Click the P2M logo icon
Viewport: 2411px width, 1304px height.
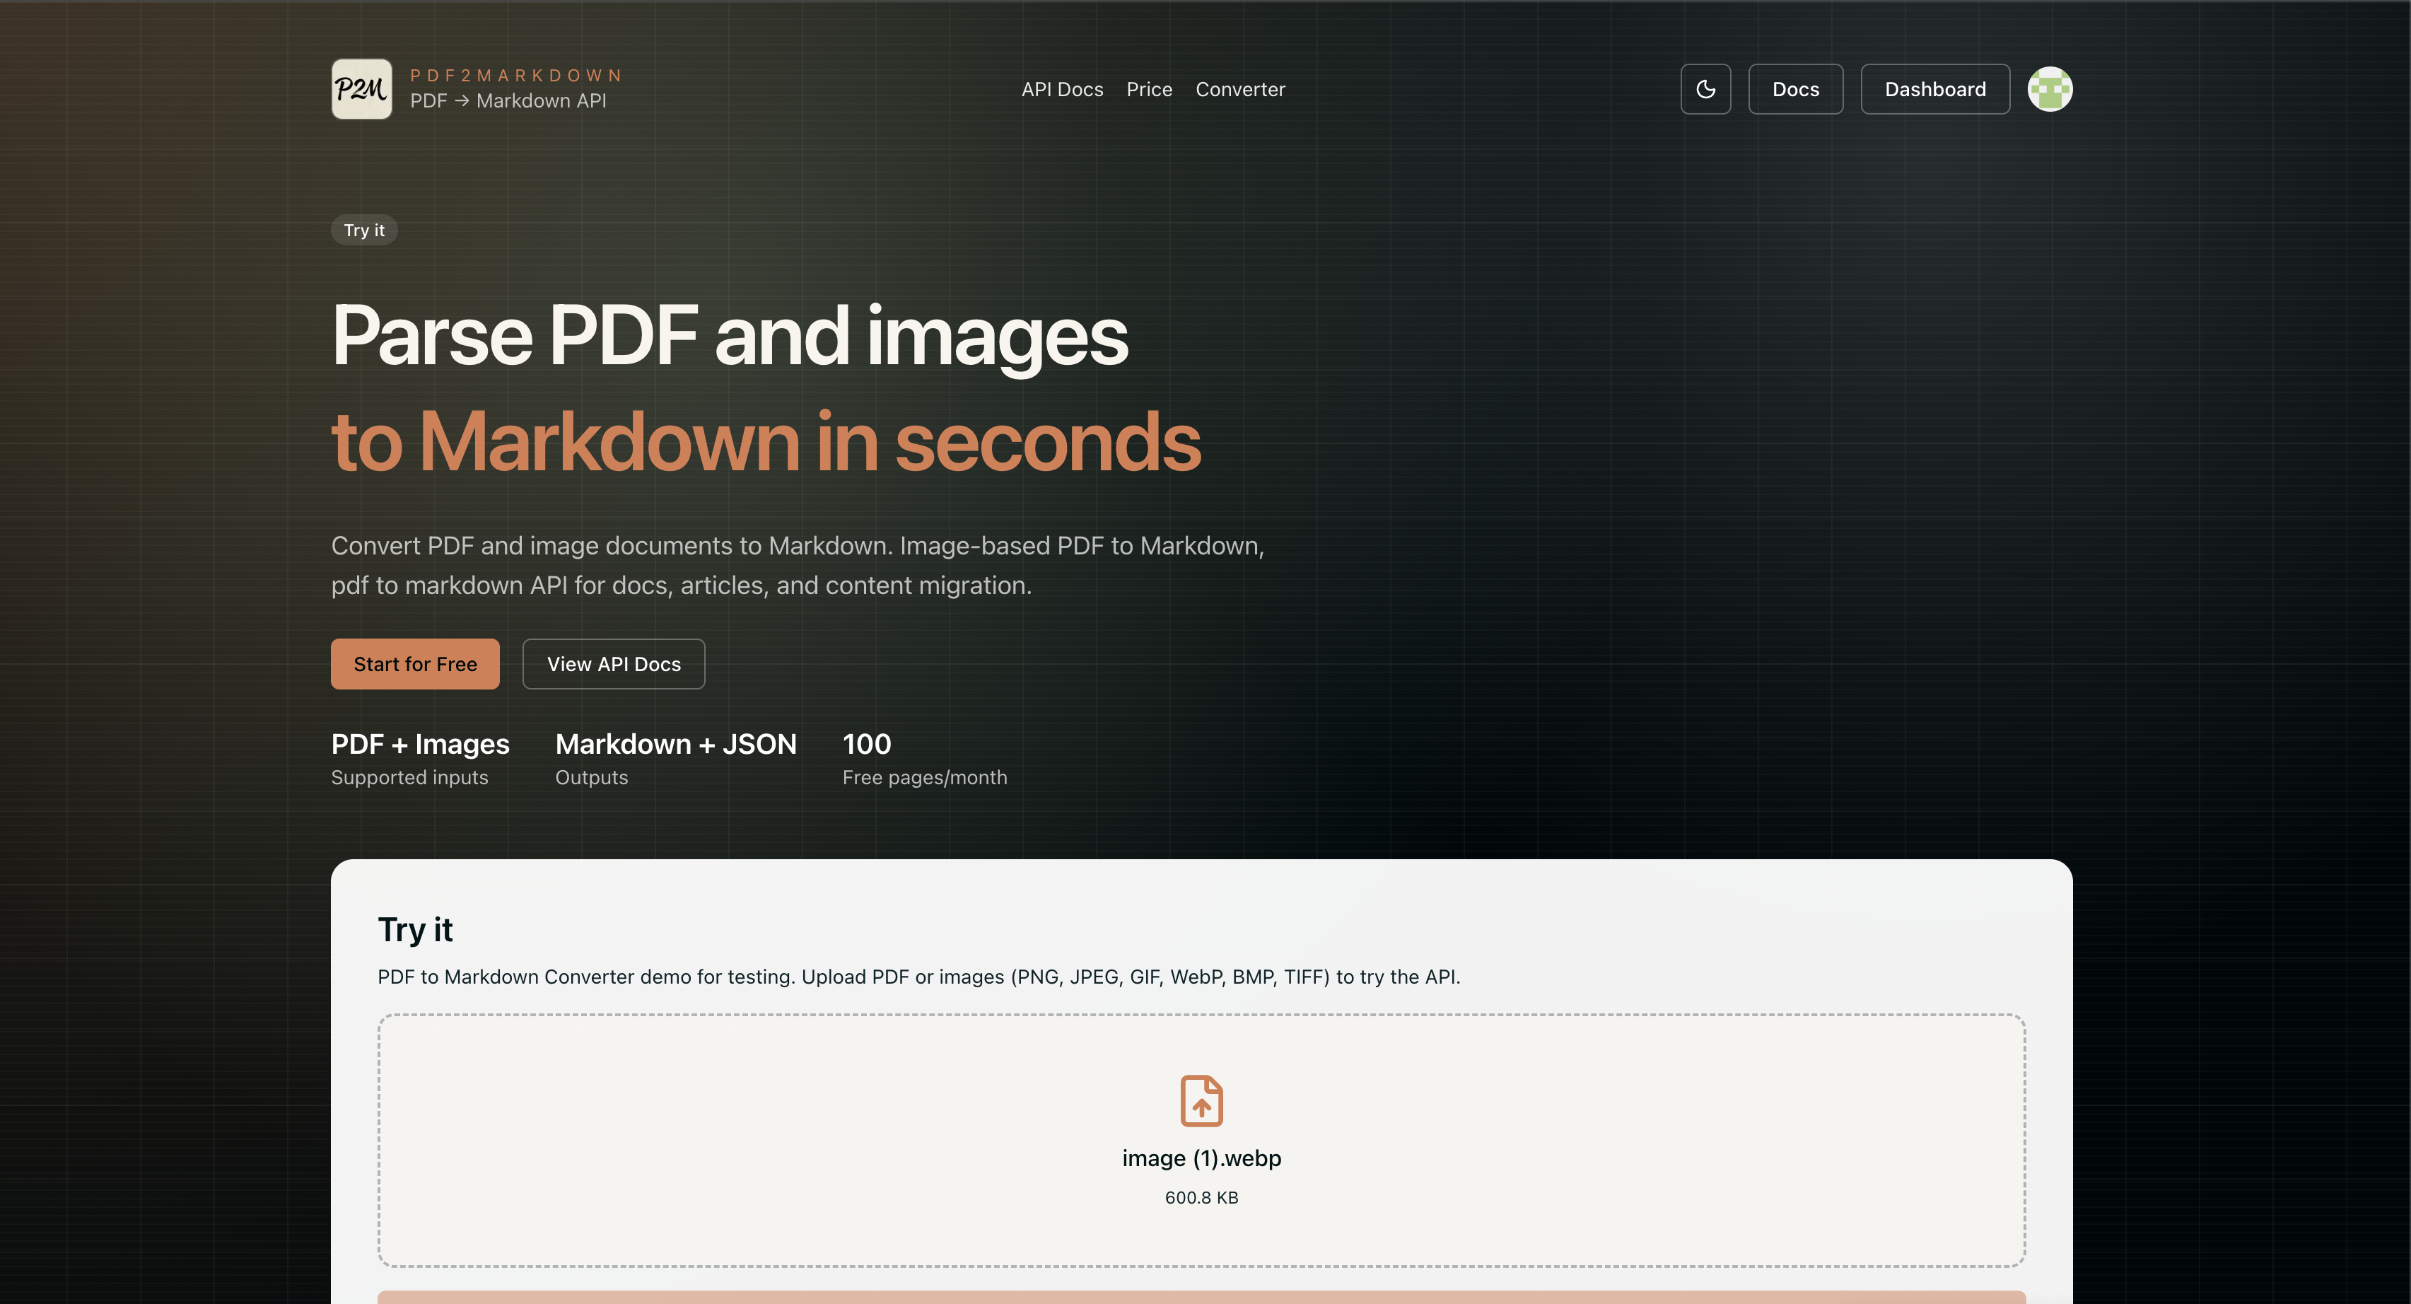pos(361,89)
